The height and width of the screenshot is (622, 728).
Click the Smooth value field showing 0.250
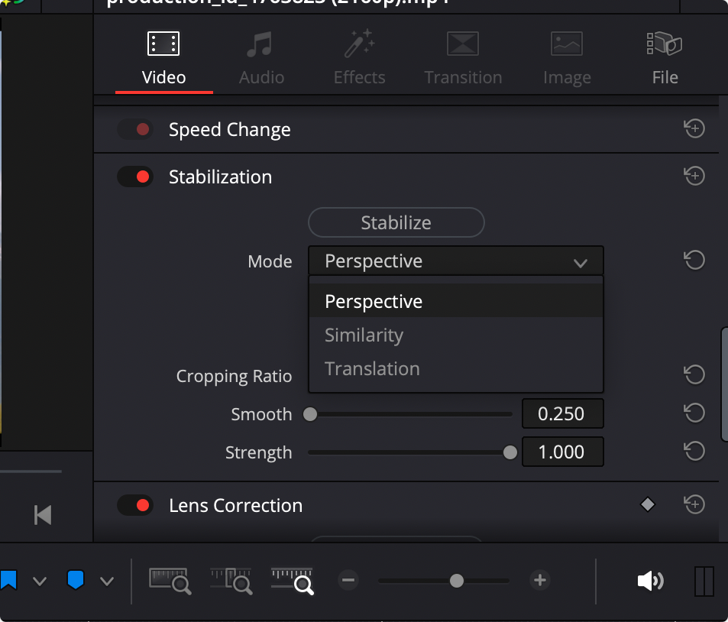(562, 413)
